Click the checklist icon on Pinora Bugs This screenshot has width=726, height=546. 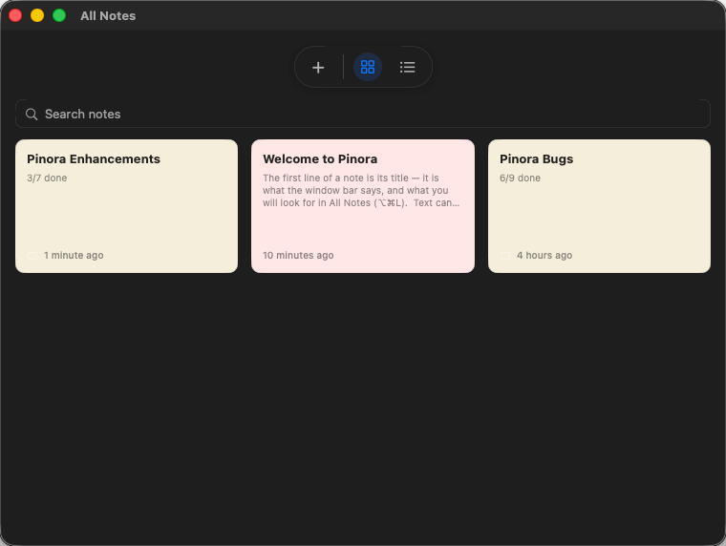coord(505,256)
